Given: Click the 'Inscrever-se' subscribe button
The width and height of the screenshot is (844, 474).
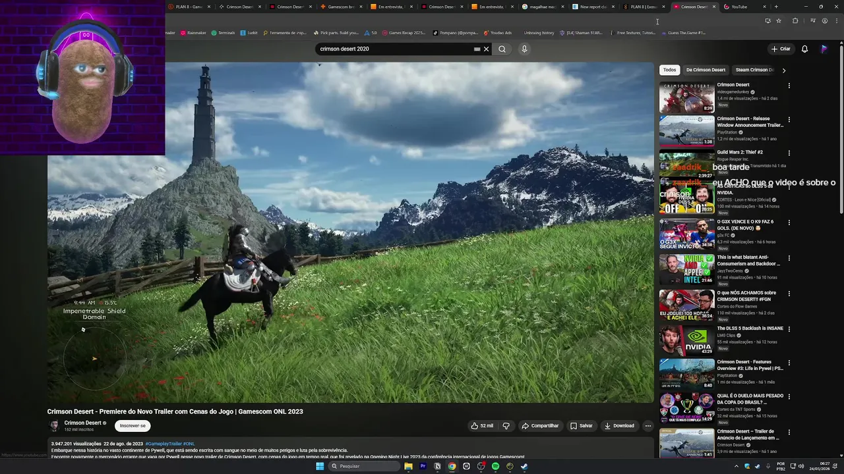Looking at the screenshot, I should [133, 426].
